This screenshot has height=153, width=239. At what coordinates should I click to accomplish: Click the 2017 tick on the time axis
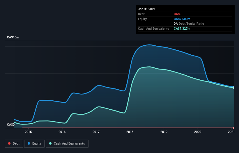click(96, 132)
